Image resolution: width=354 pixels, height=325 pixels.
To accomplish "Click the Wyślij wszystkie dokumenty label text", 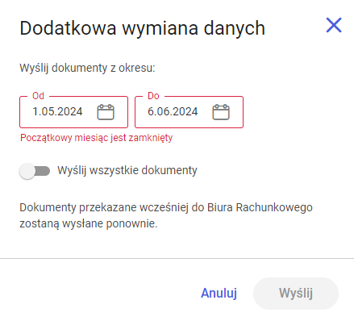I will point(127,170).
